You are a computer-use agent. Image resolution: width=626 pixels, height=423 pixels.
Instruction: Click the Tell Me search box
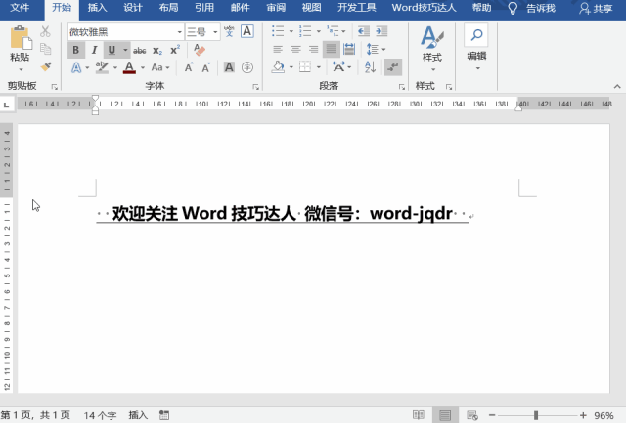pos(532,8)
